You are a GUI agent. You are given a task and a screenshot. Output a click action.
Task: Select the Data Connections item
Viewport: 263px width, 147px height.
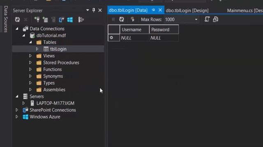click(x=47, y=29)
